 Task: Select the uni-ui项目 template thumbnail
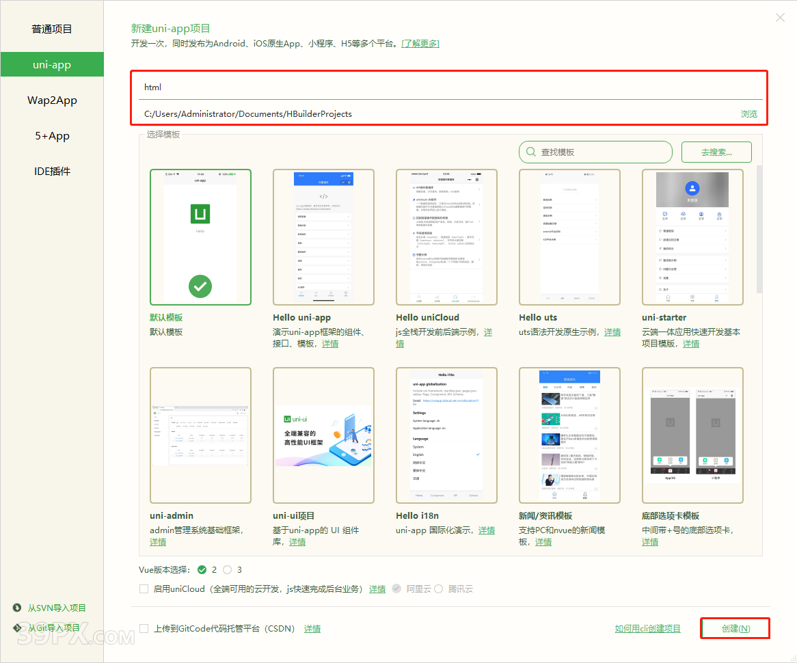point(323,435)
